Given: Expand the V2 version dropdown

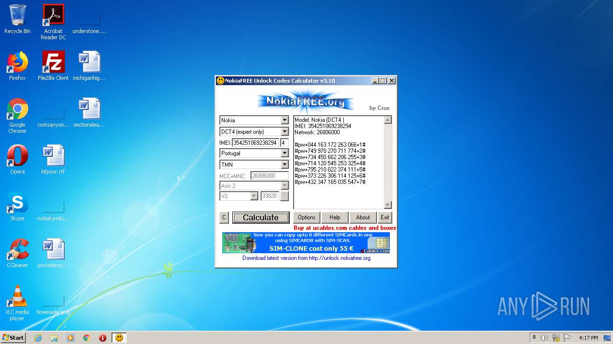Looking at the screenshot, I should tap(254, 196).
